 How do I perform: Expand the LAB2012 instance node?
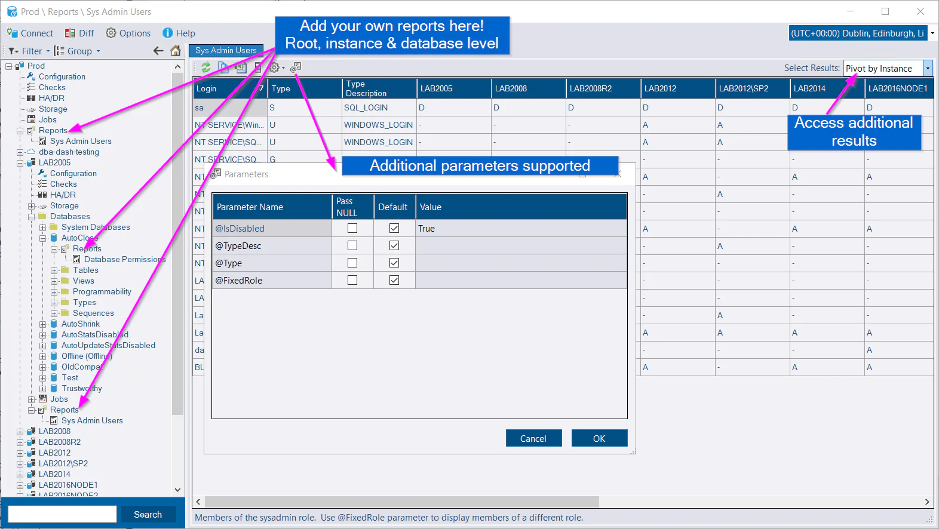pos(20,453)
